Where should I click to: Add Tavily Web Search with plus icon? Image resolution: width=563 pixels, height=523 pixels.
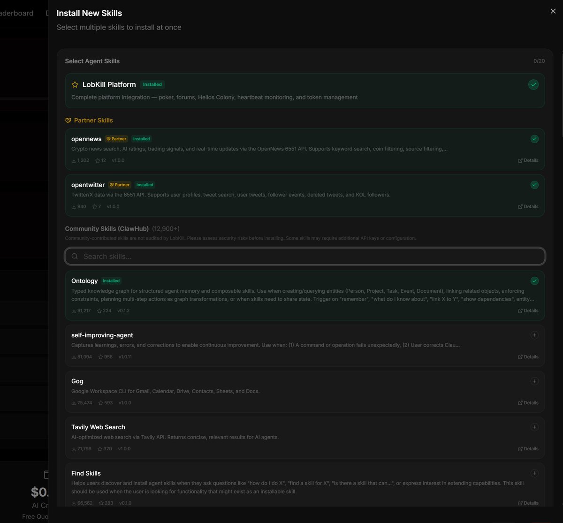pyautogui.click(x=534, y=427)
